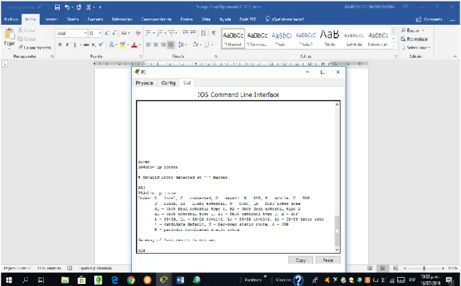Switch to the Diseño ribbon tab

click(x=73, y=19)
